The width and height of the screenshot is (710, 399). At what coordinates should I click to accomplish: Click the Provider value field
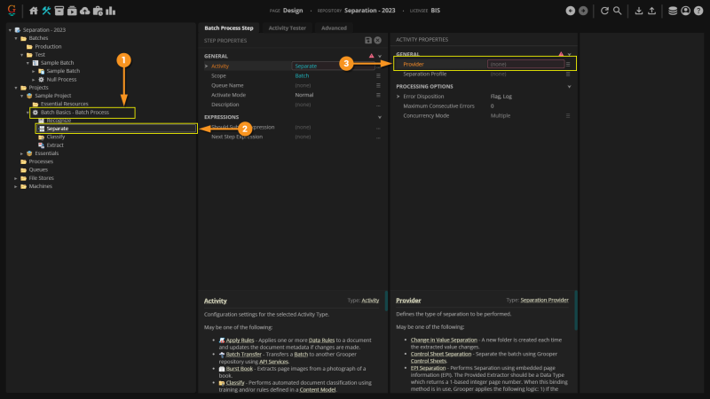tap(525, 64)
